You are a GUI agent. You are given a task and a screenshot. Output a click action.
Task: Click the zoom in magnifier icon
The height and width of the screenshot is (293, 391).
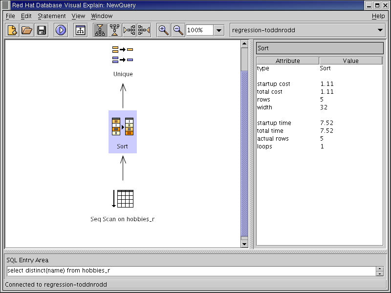[x=164, y=30]
